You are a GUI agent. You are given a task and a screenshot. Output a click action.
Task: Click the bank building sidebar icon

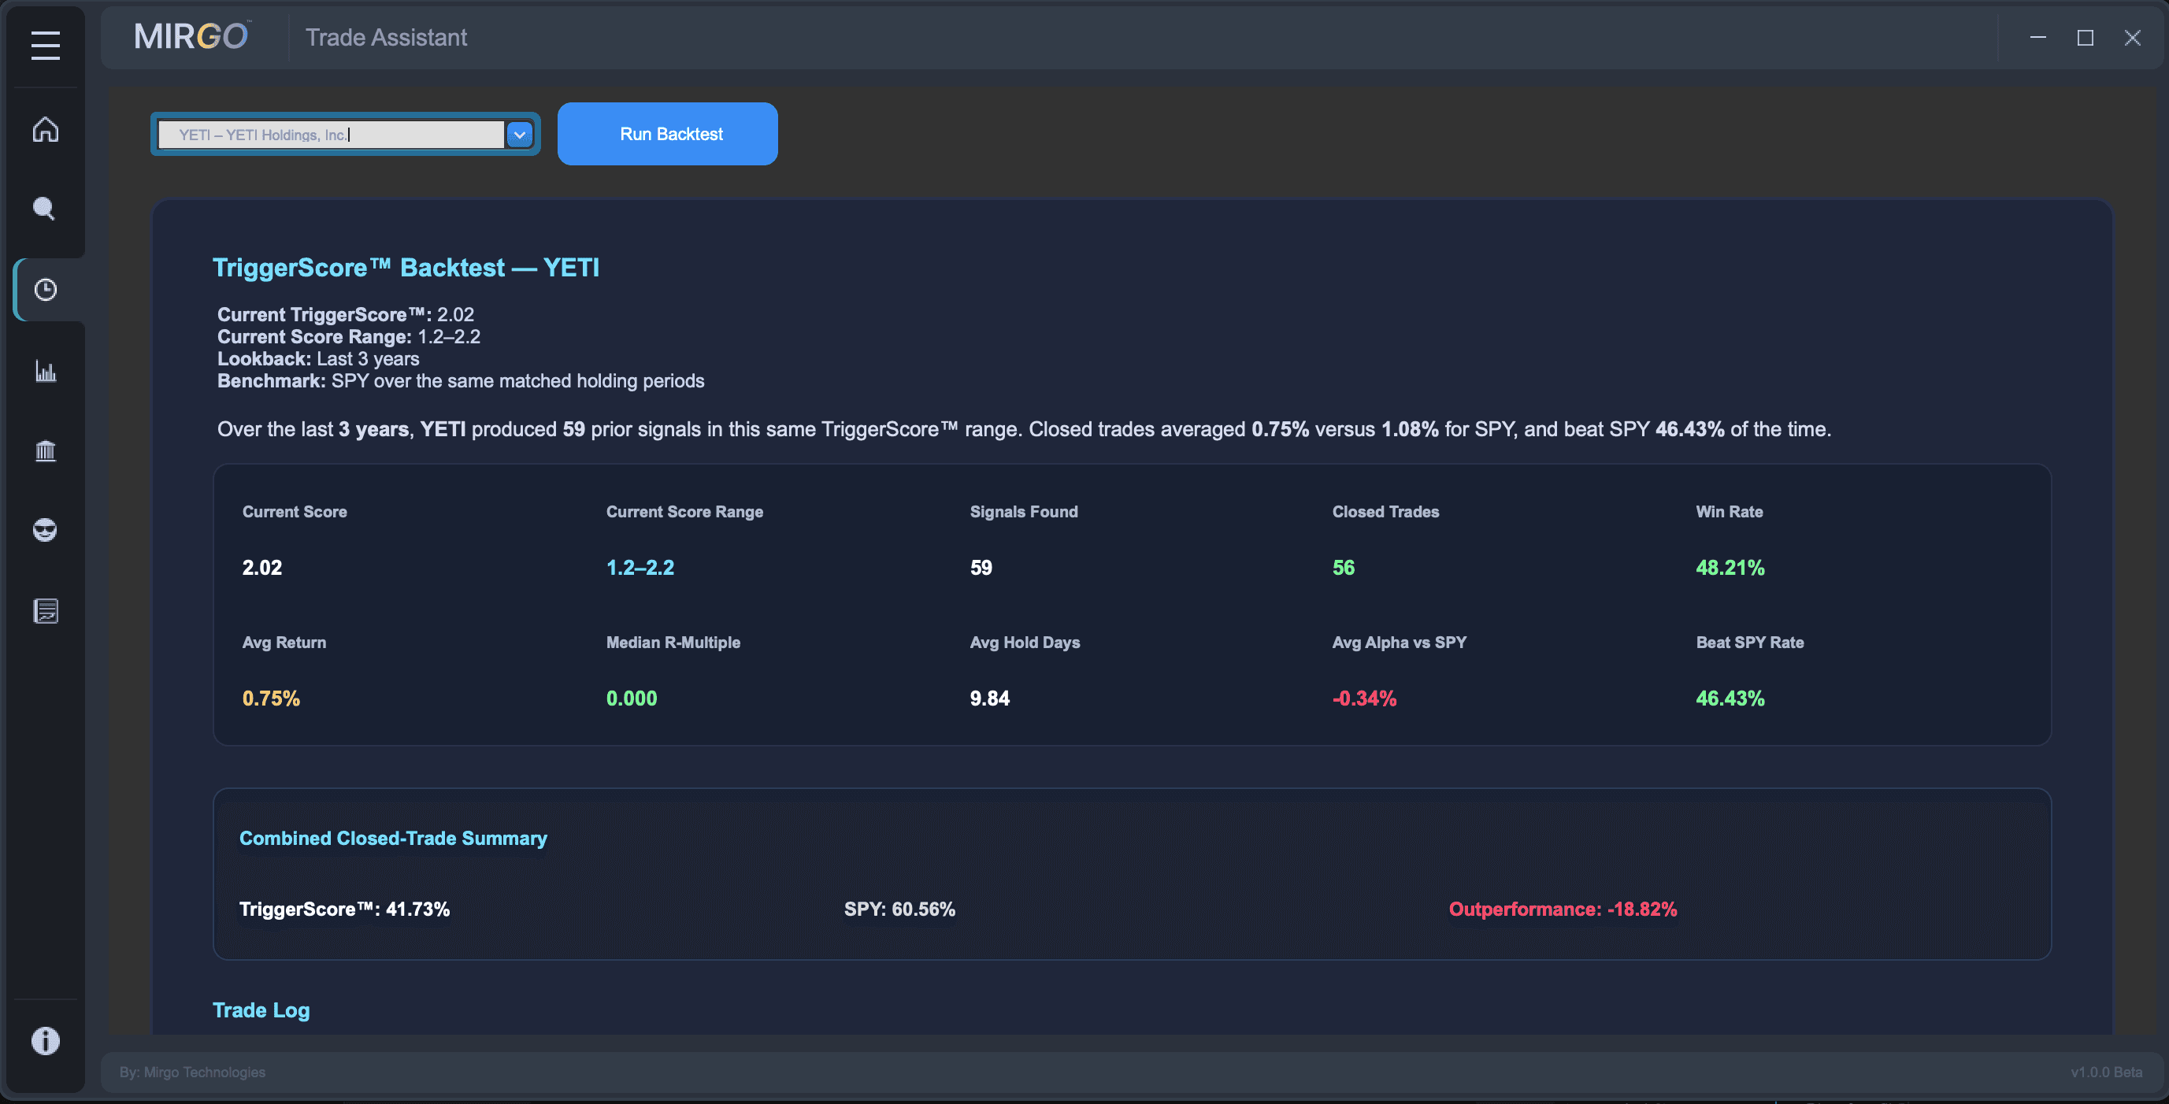[46, 451]
